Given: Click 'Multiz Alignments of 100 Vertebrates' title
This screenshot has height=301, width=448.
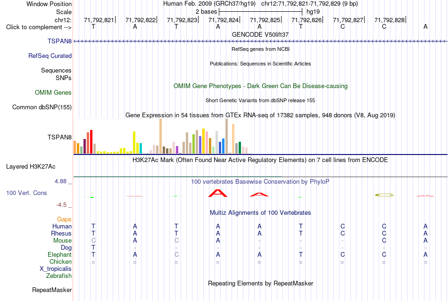Looking at the screenshot, I should tap(260, 212).
